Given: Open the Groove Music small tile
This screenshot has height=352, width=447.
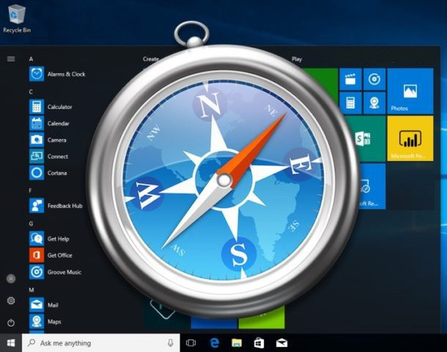Looking at the screenshot, I should pyautogui.click(x=374, y=79).
